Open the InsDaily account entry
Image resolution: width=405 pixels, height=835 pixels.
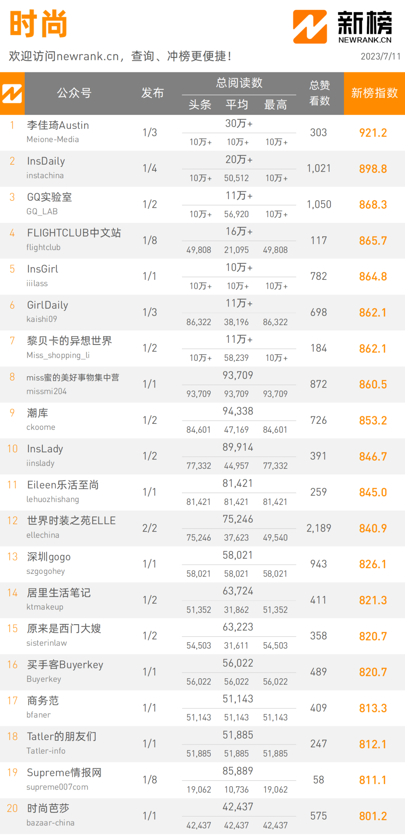[46, 161]
